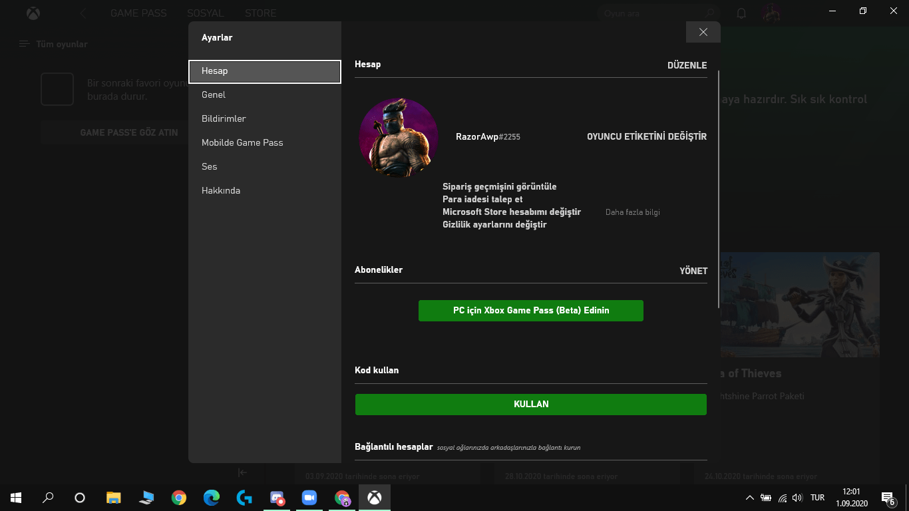Select the Ses settings section

[x=265, y=166]
